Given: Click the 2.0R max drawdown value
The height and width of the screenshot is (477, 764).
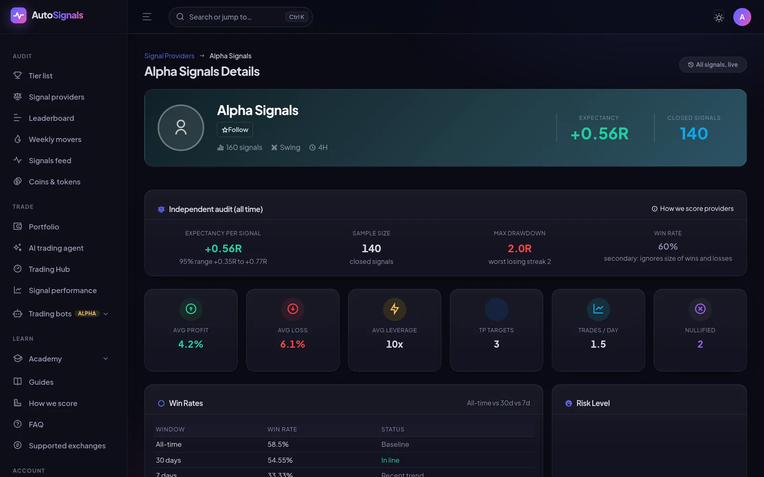Looking at the screenshot, I should 520,249.
